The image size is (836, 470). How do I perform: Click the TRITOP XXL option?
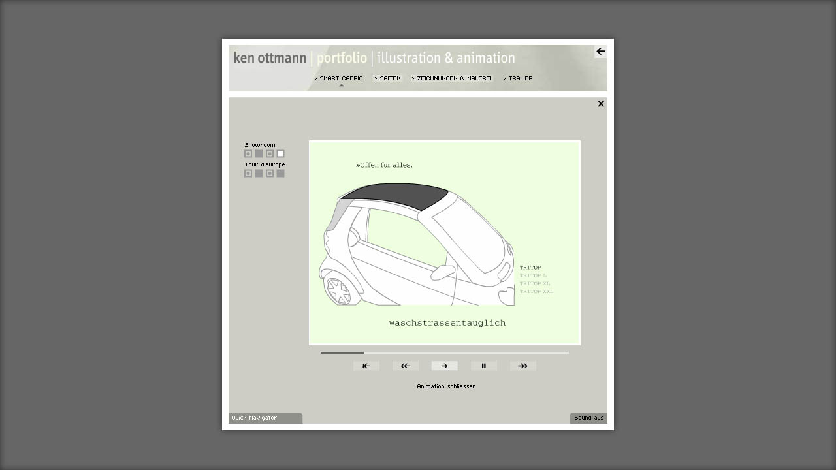pyautogui.click(x=536, y=291)
